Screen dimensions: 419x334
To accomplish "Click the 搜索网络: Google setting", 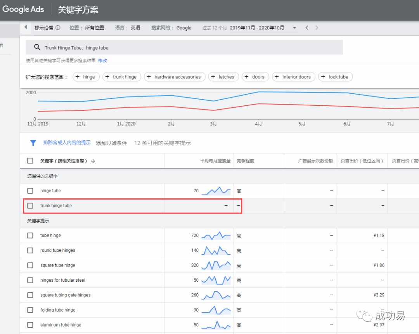I will click(x=171, y=28).
